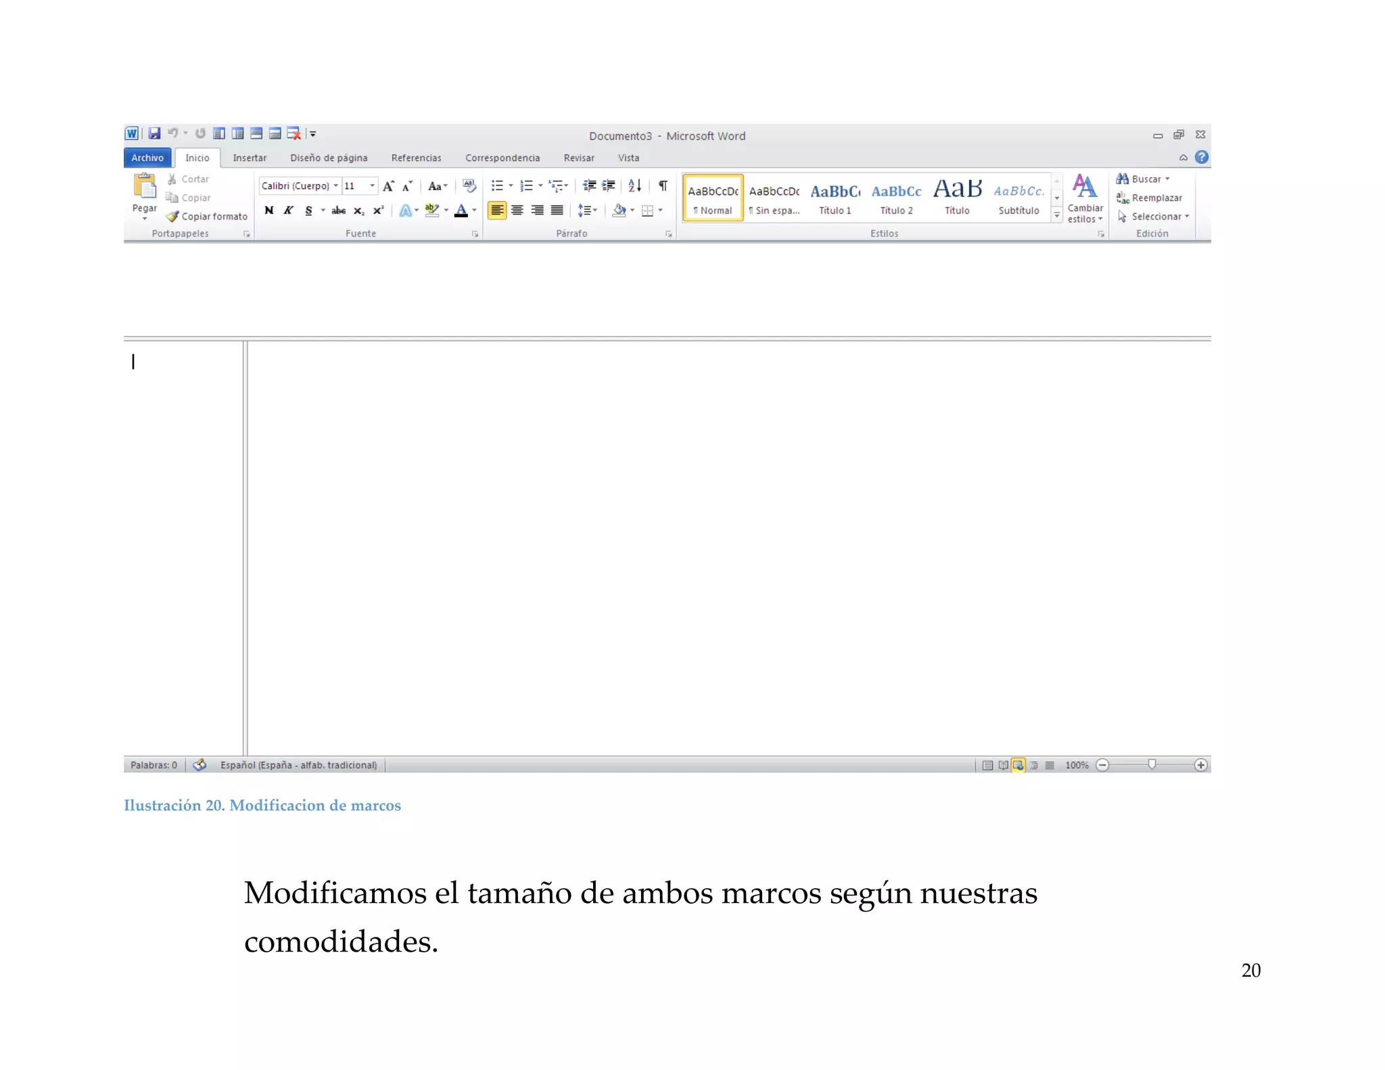
Task: Click the Palabras: 0 word count
Action: pyautogui.click(x=154, y=765)
